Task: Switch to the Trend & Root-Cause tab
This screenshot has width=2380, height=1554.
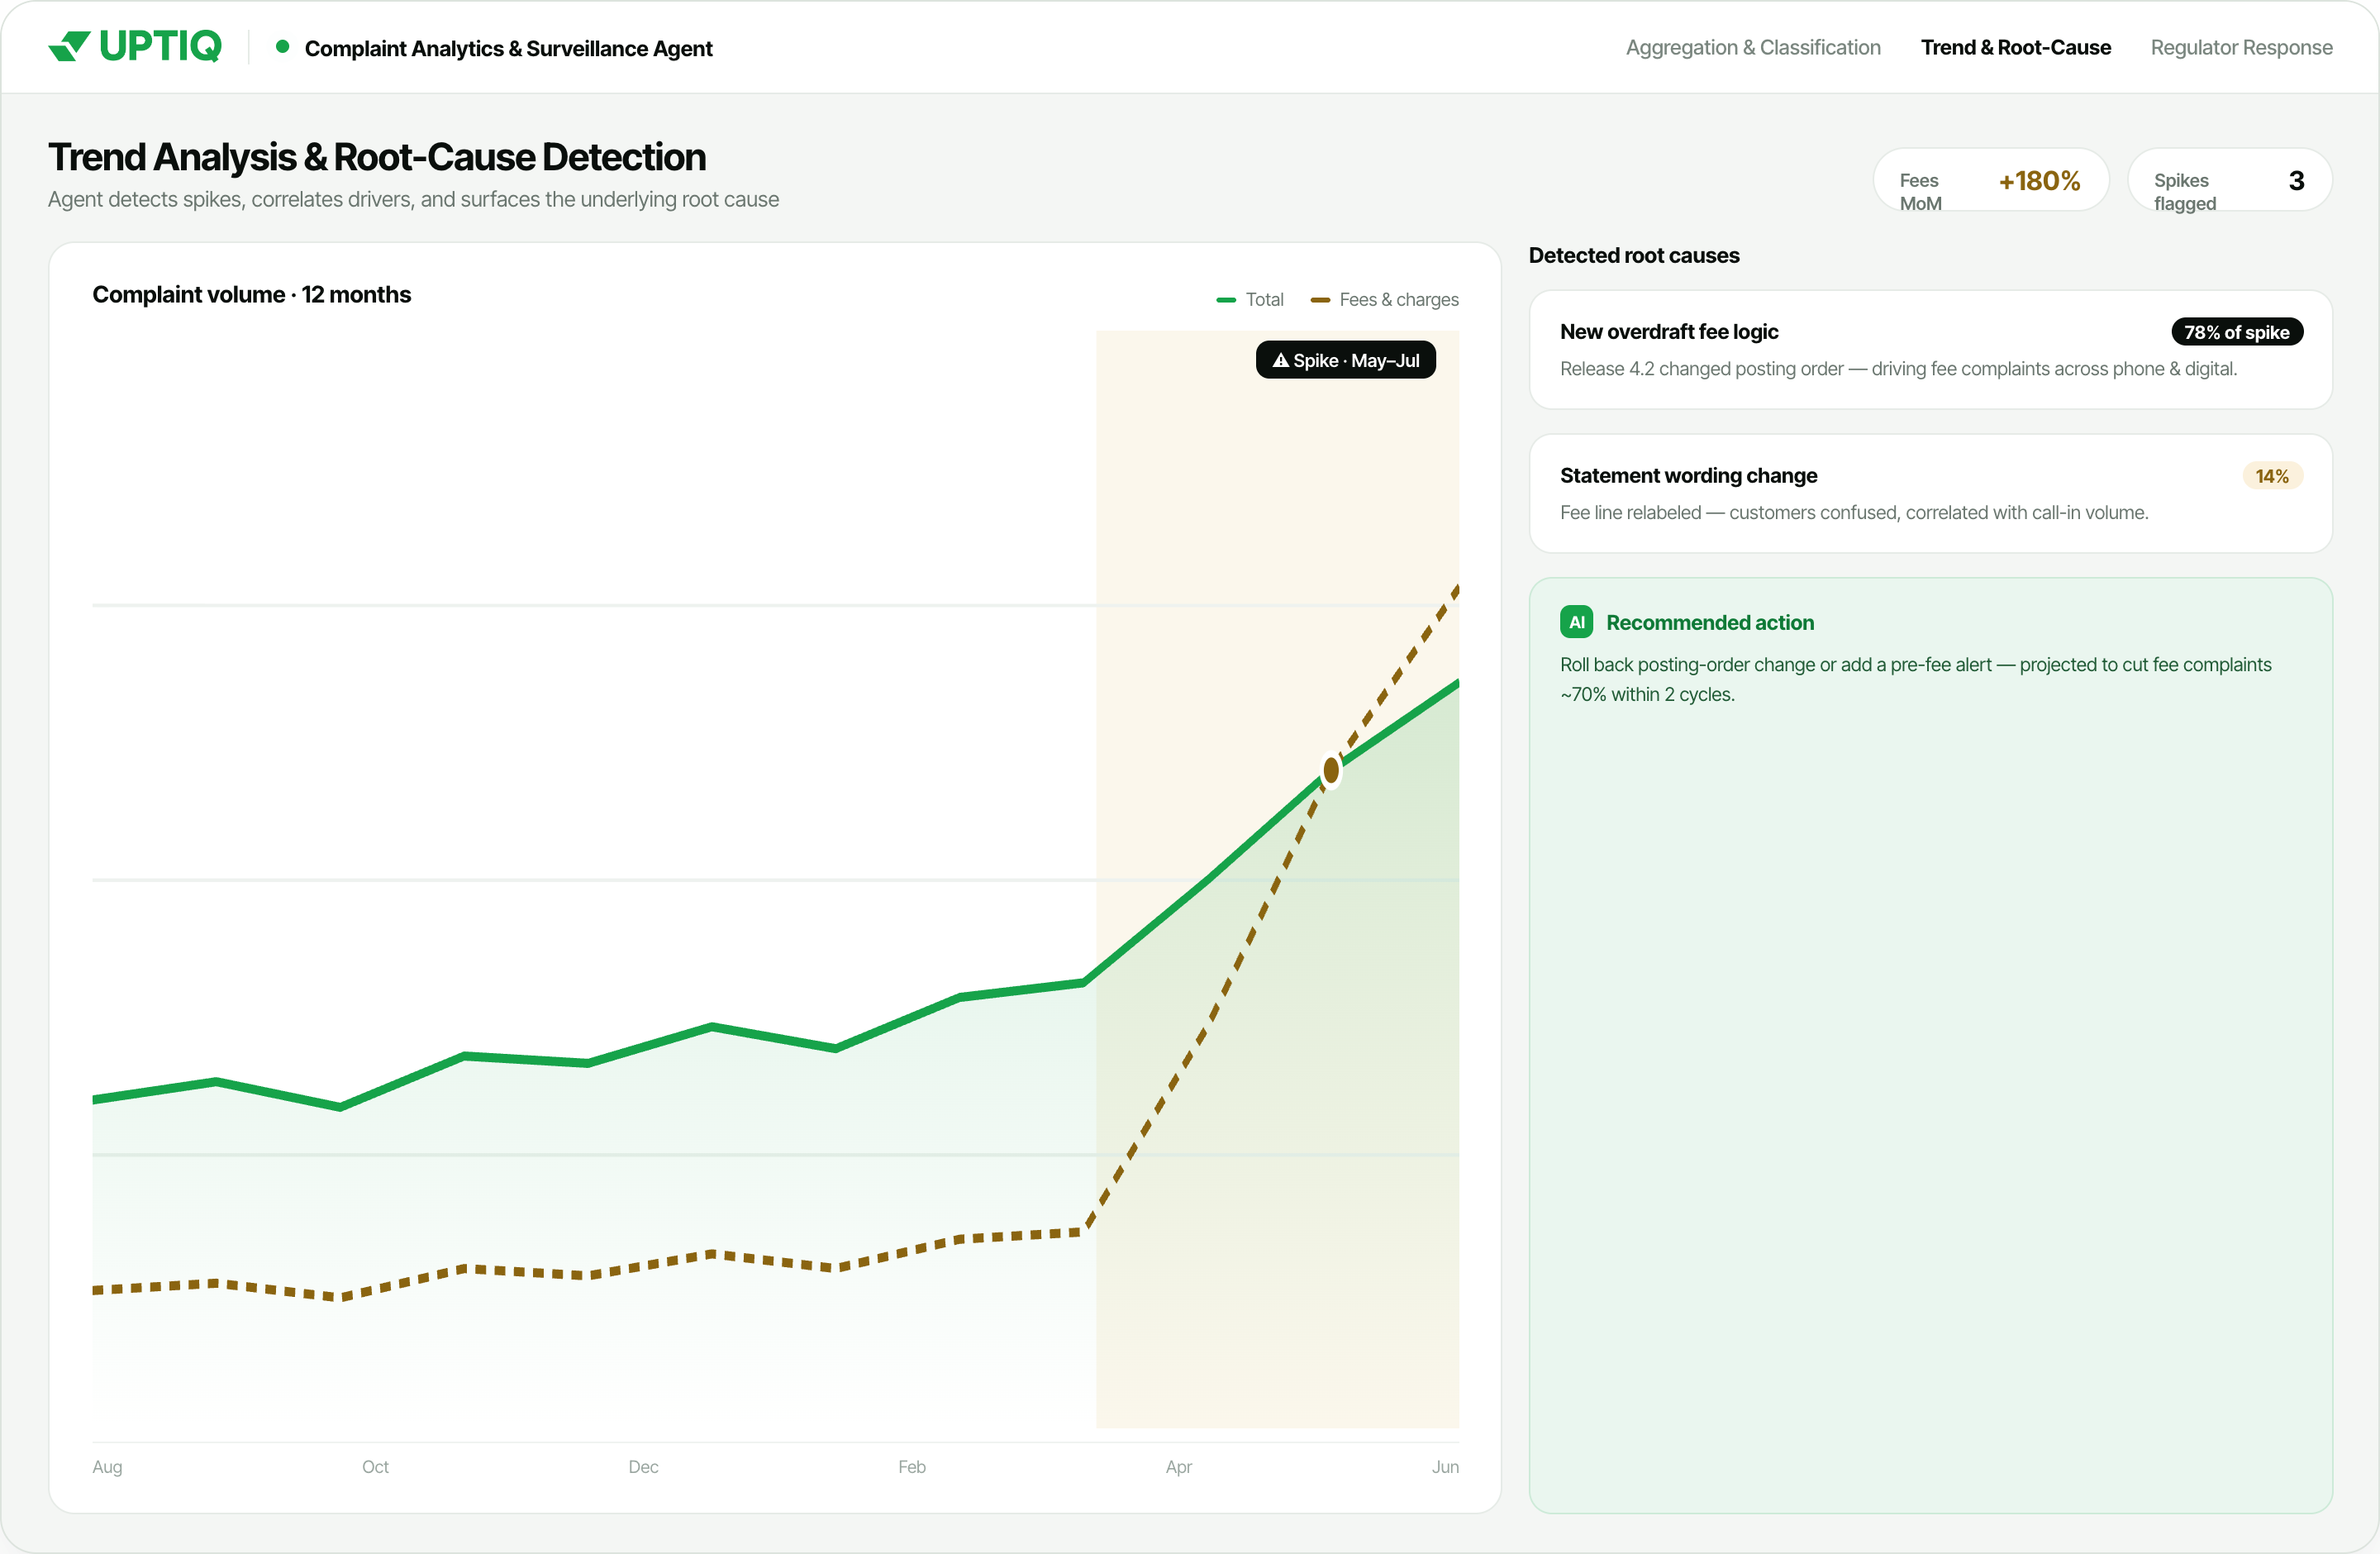Action: point(2015,47)
